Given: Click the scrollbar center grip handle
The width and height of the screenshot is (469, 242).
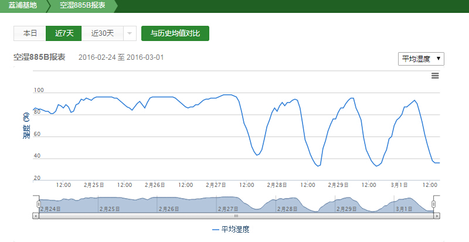Looking at the screenshot, I should pyautogui.click(x=236, y=216).
